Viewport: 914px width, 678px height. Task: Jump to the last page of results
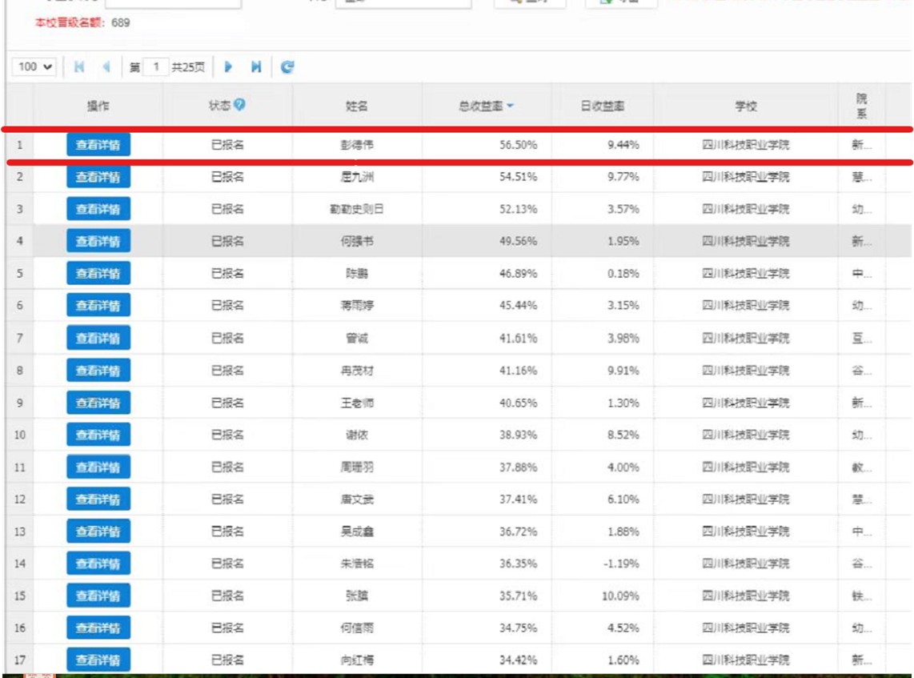tap(256, 67)
